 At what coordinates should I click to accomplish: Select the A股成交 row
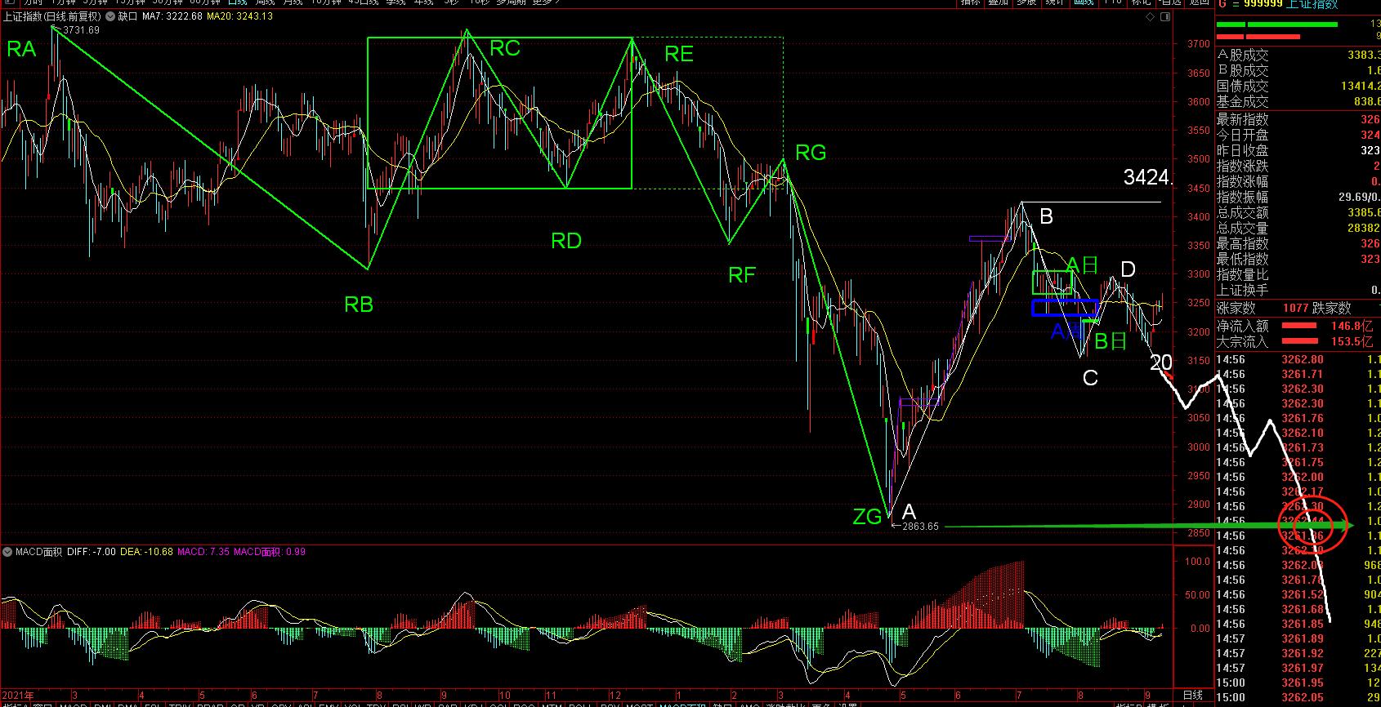[x=1298, y=55]
